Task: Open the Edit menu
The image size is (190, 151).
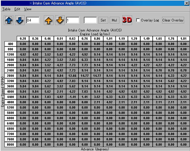Action: pyautogui.click(x=17, y=9)
